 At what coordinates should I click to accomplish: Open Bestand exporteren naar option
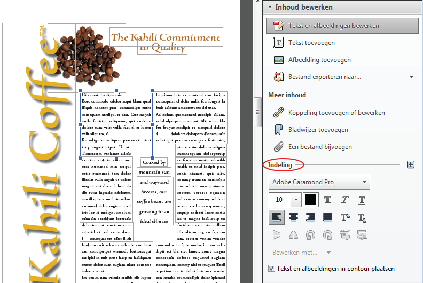pyautogui.click(x=325, y=77)
